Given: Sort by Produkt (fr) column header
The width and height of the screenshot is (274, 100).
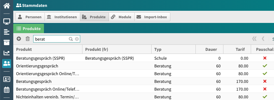Looking at the screenshot, I should click(117, 49).
